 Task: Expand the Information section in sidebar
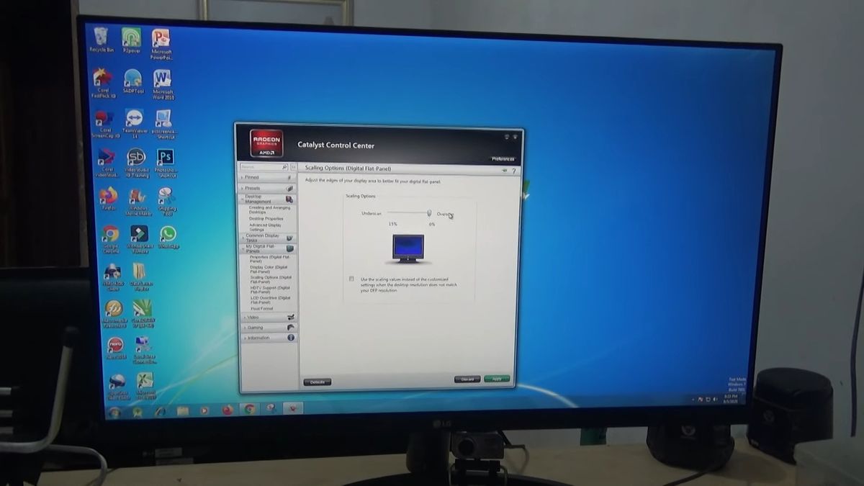click(x=269, y=338)
